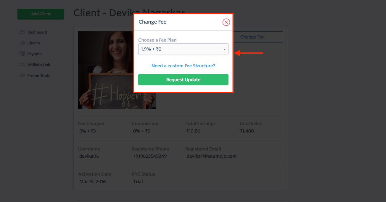Open the Payouts section
The height and width of the screenshot is (202, 386).
34,54
